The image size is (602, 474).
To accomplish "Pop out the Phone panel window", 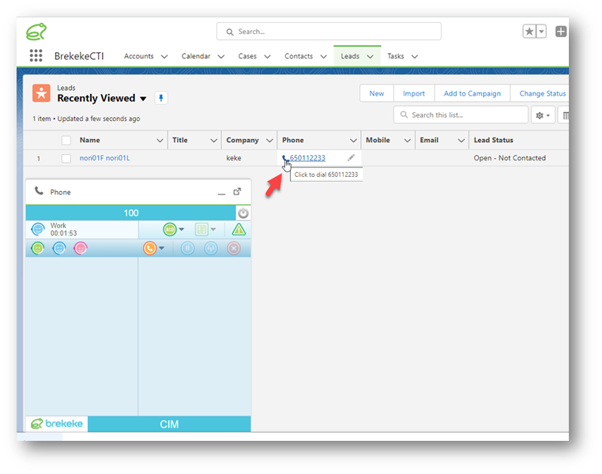I will click(237, 191).
